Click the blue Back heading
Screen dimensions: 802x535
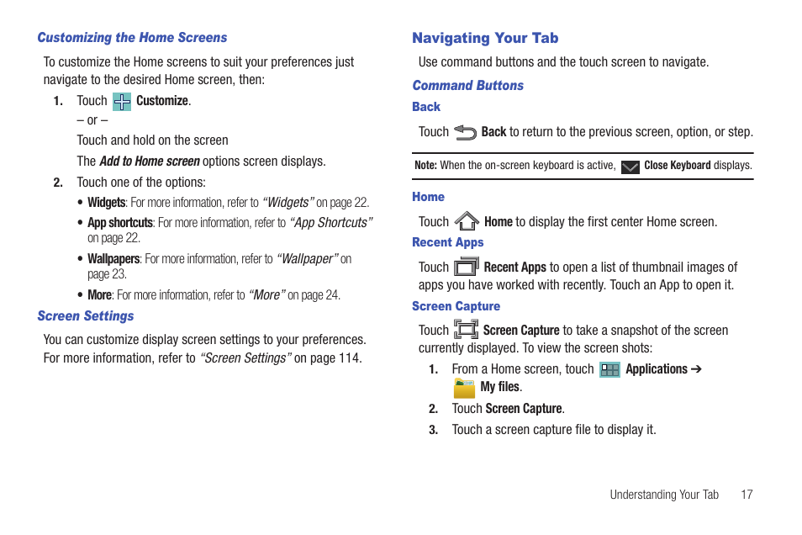click(x=426, y=107)
